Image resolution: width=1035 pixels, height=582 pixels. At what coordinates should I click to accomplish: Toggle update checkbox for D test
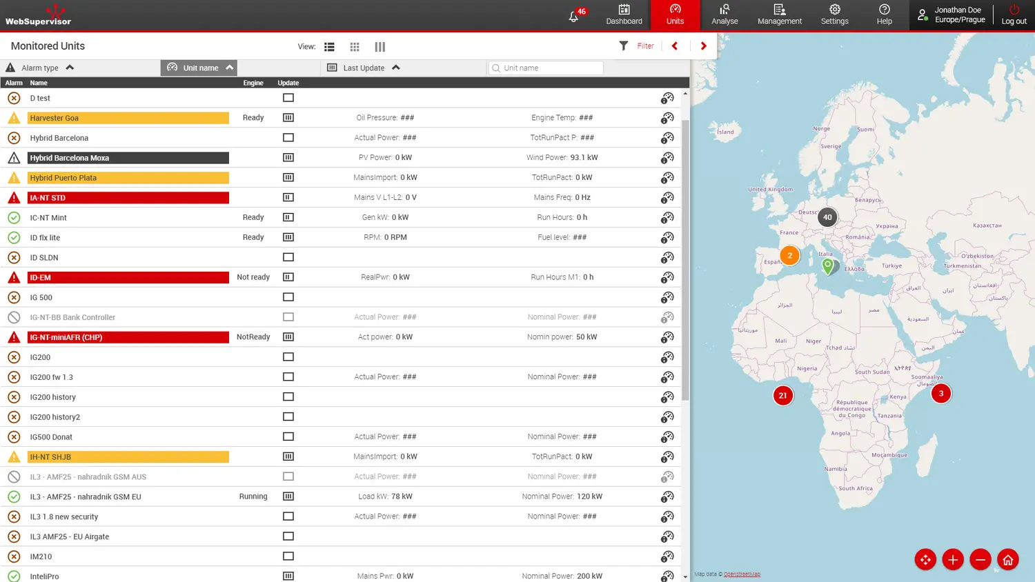[x=288, y=98]
